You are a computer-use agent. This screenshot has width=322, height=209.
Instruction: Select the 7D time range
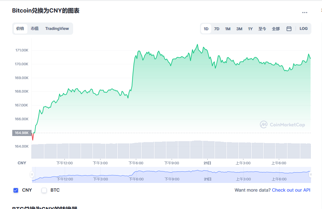click(x=217, y=29)
